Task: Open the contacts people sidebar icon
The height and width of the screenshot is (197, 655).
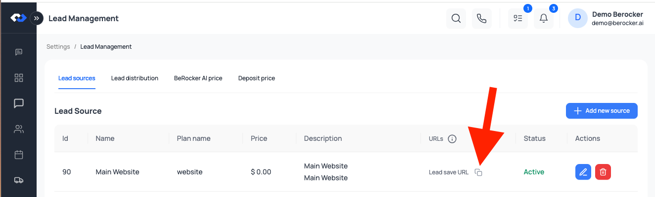Action: (x=19, y=129)
